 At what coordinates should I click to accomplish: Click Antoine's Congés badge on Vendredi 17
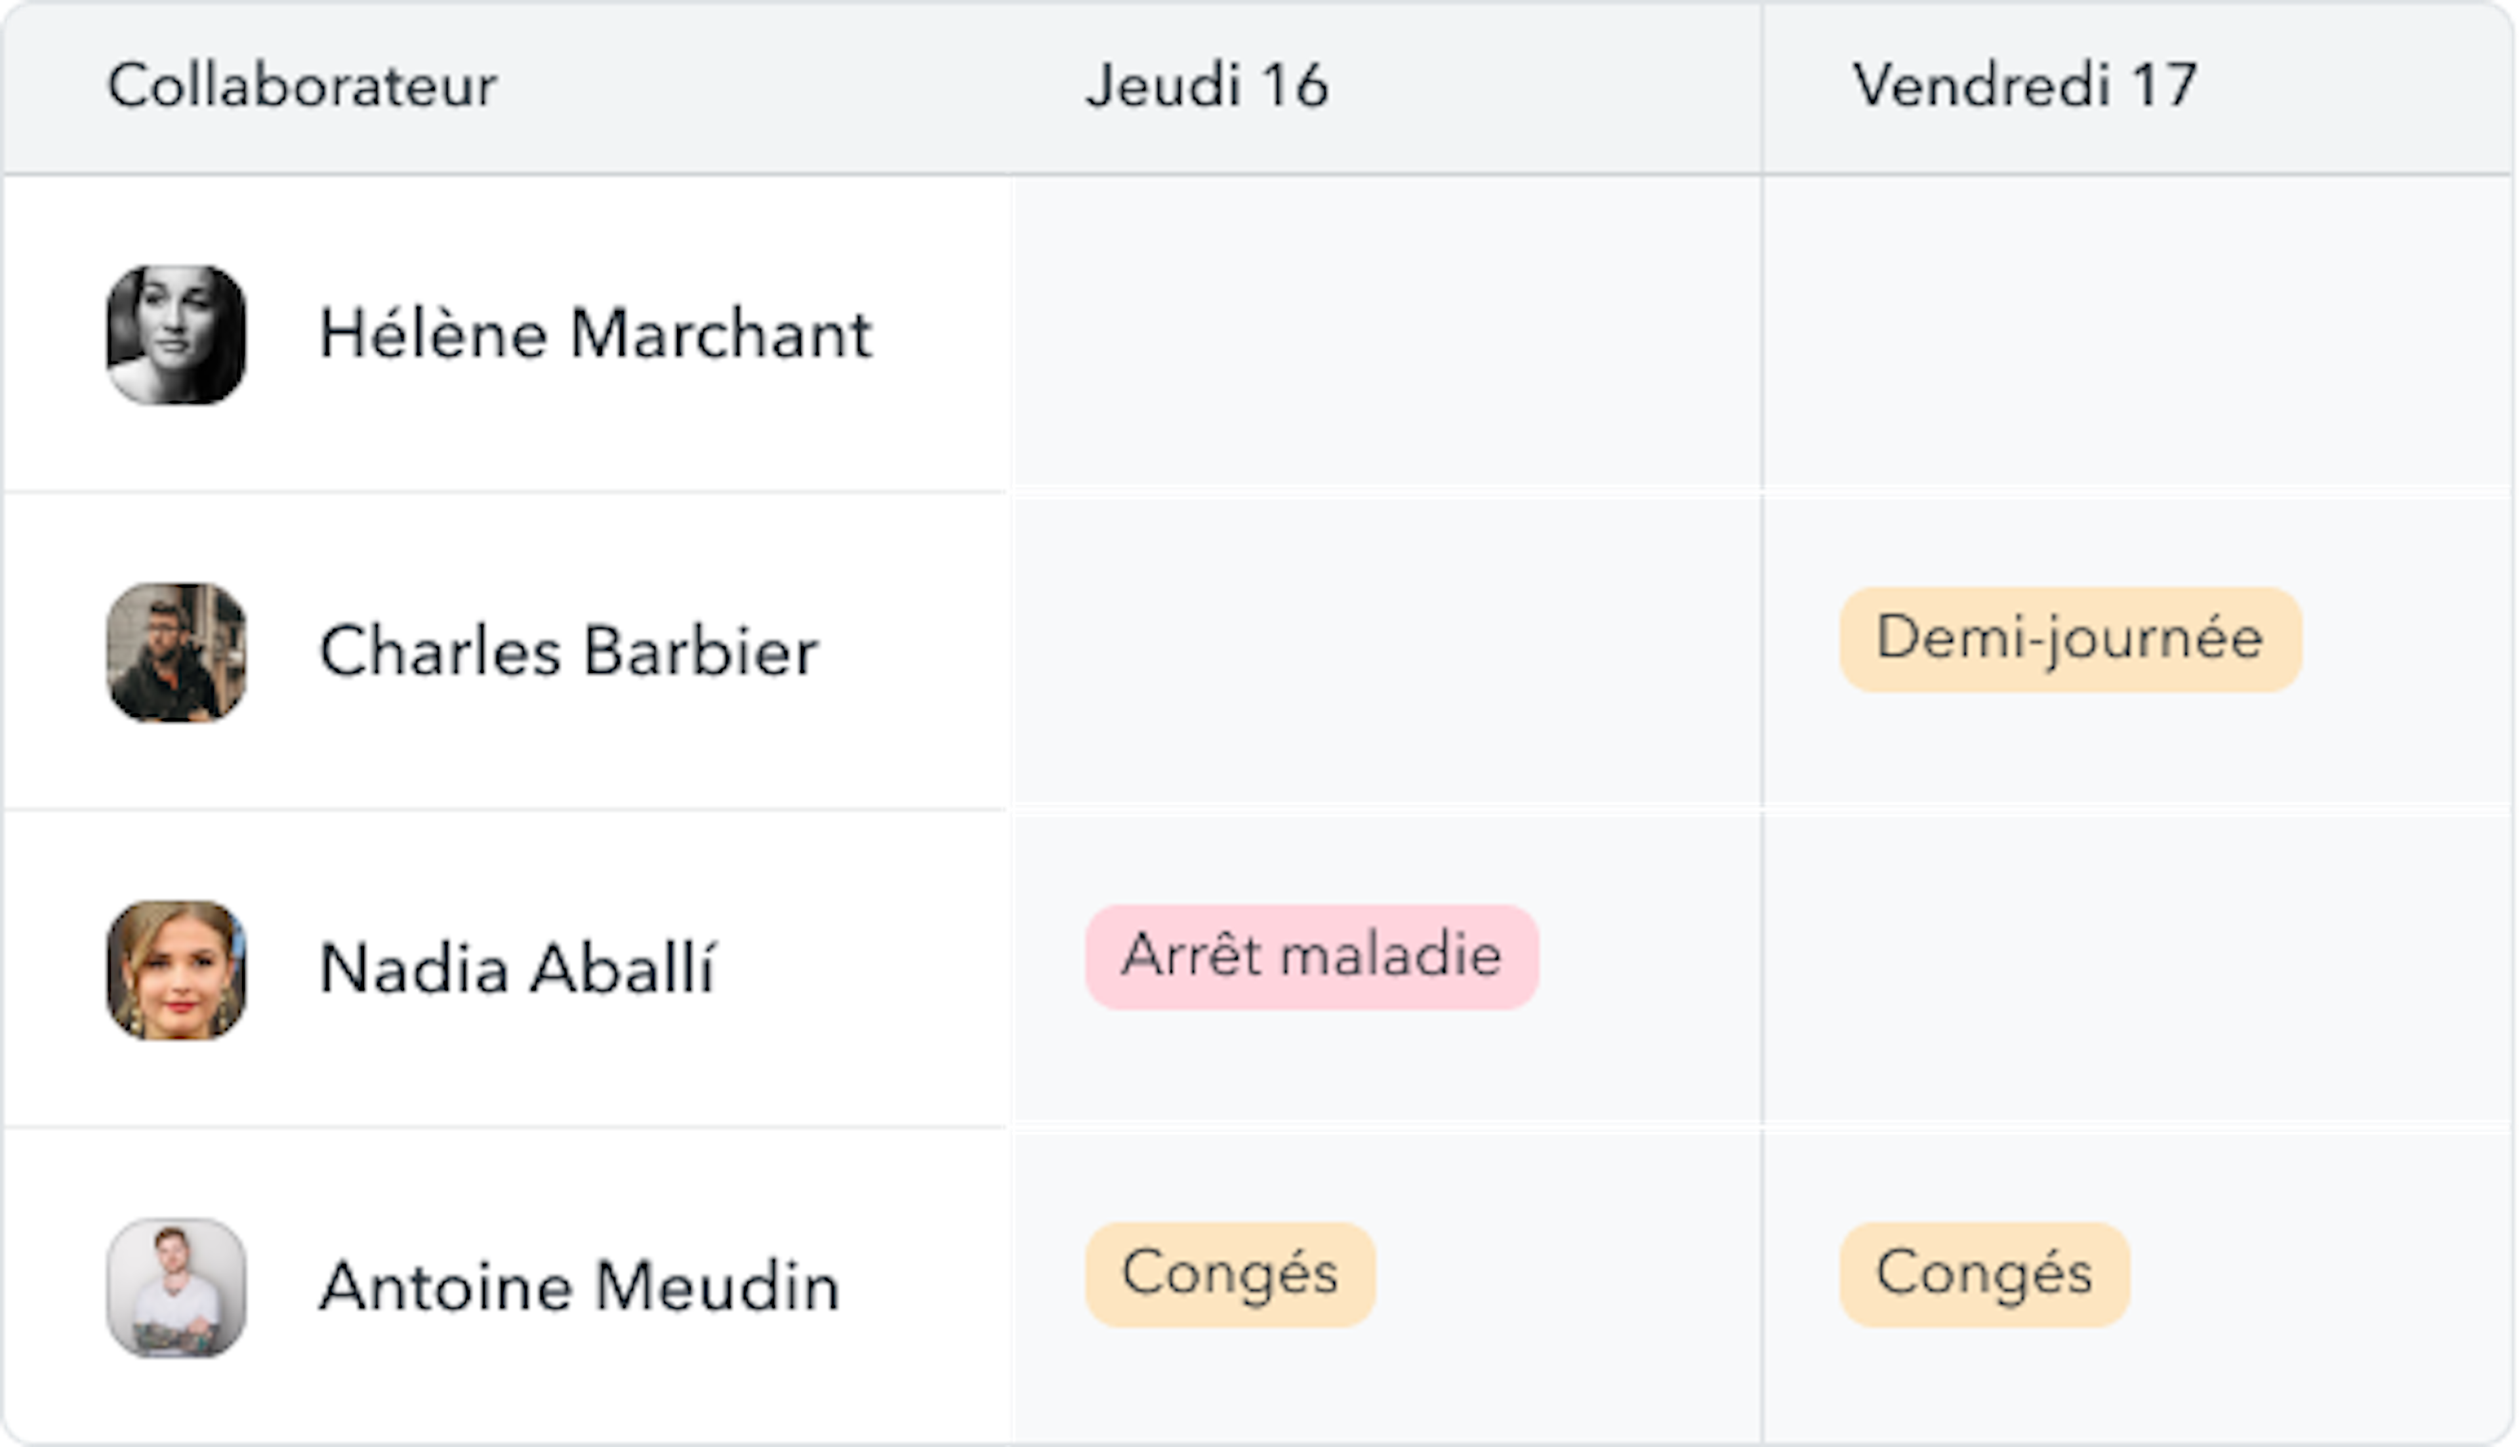[x=1984, y=1275]
